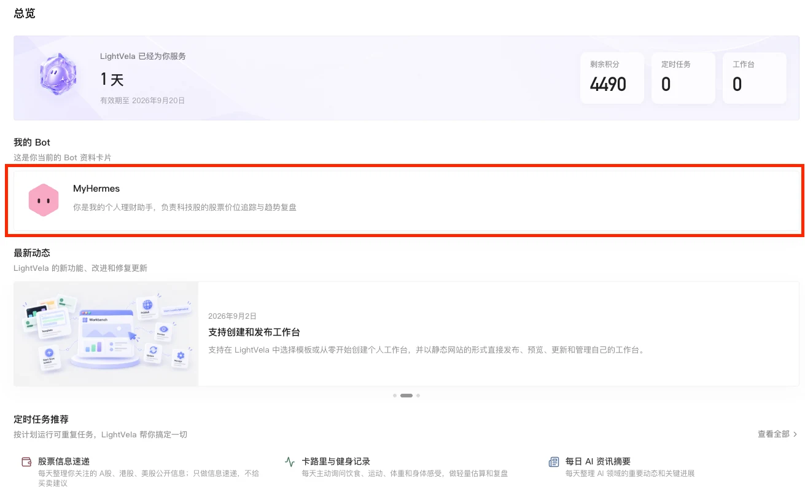Screen dimensions: 805x500
Task: Click the 1 天 service duration text
Action: [112, 79]
